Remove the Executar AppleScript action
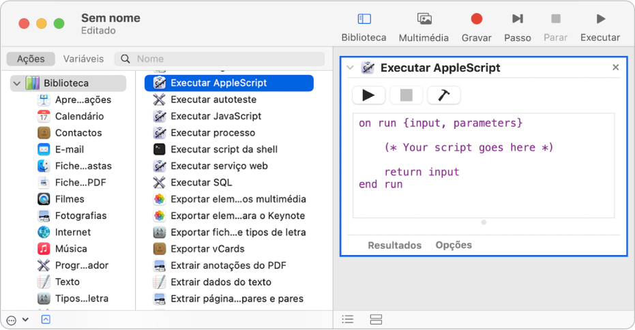Screen dimensions: 635x330 click(x=615, y=67)
